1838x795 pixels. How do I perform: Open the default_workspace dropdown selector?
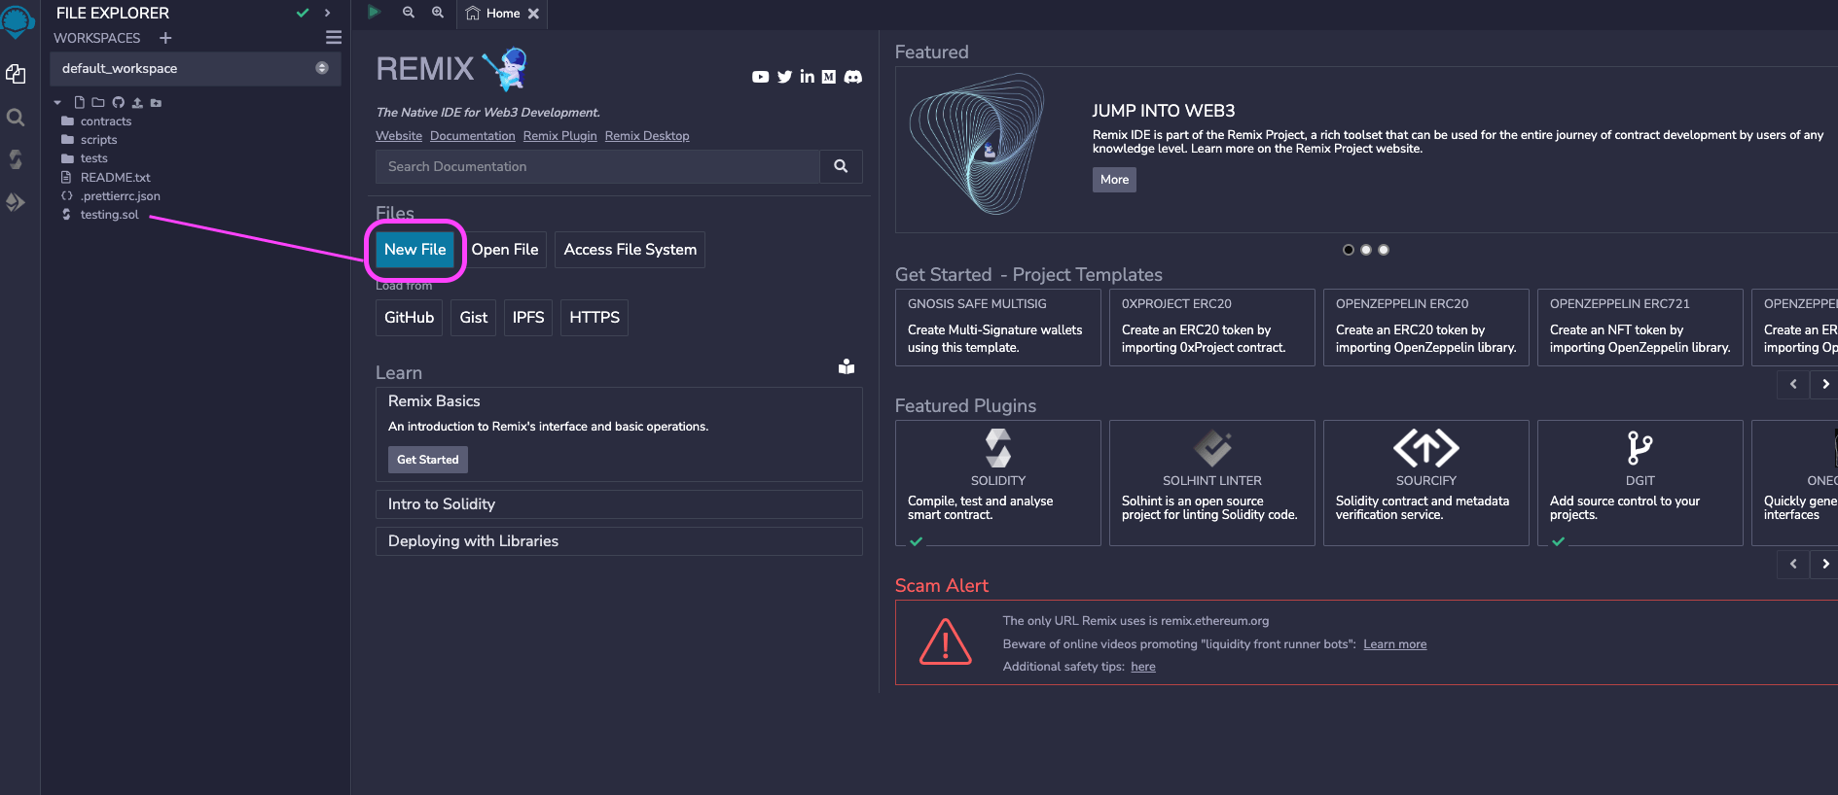pos(321,68)
